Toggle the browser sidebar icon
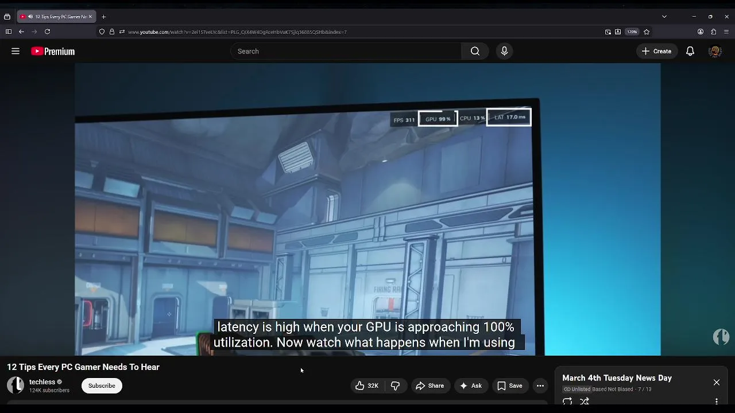The image size is (735, 413). [x=8, y=32]
